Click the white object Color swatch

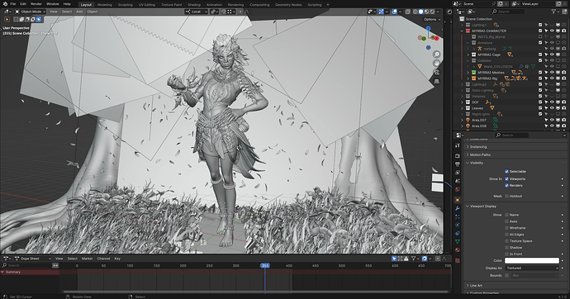532,260
